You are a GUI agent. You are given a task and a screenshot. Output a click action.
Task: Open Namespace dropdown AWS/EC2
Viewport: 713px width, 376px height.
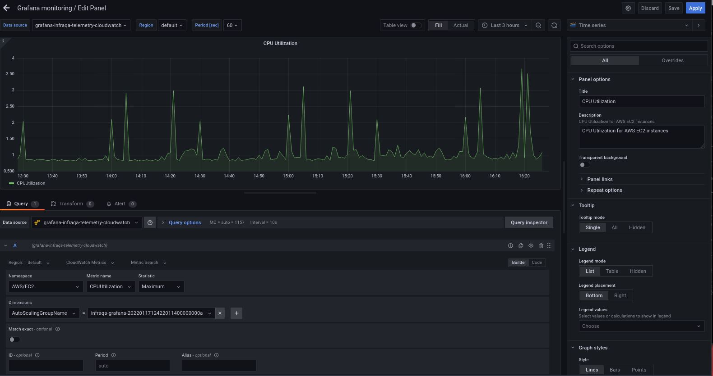pos(46,286)
